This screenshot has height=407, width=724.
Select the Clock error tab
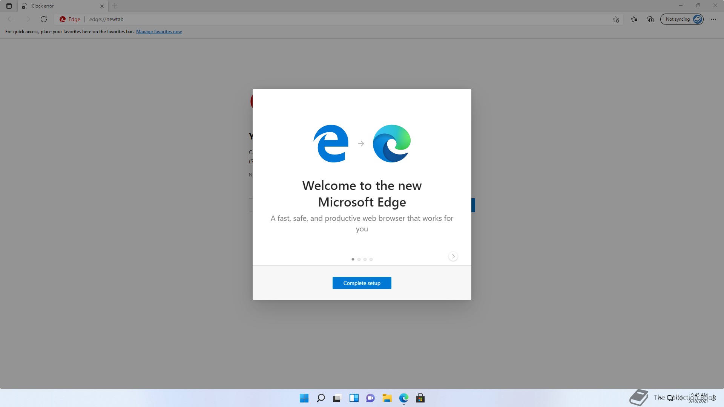[63, 6]
